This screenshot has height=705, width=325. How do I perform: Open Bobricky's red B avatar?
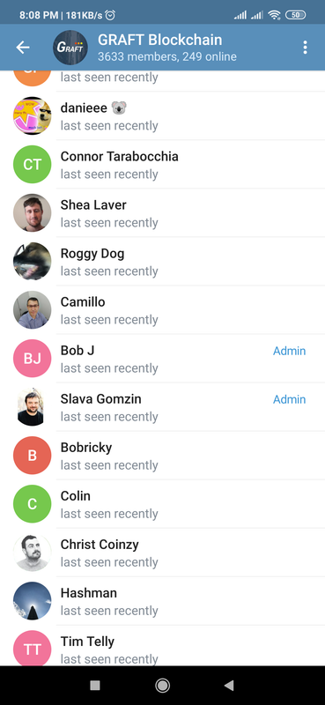pos(32,456)
